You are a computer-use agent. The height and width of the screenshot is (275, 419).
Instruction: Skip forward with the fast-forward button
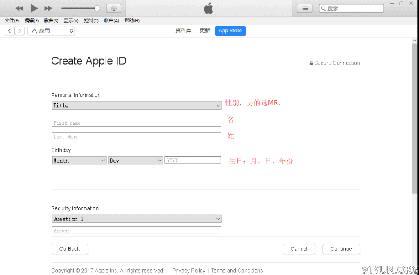point(48,9)
